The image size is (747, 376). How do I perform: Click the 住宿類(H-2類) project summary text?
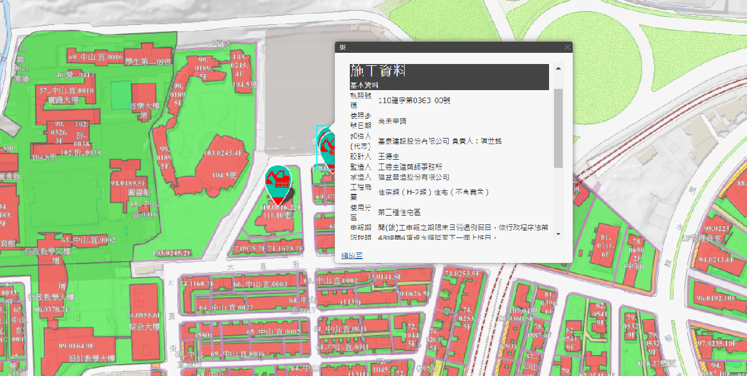coord(433,193)
